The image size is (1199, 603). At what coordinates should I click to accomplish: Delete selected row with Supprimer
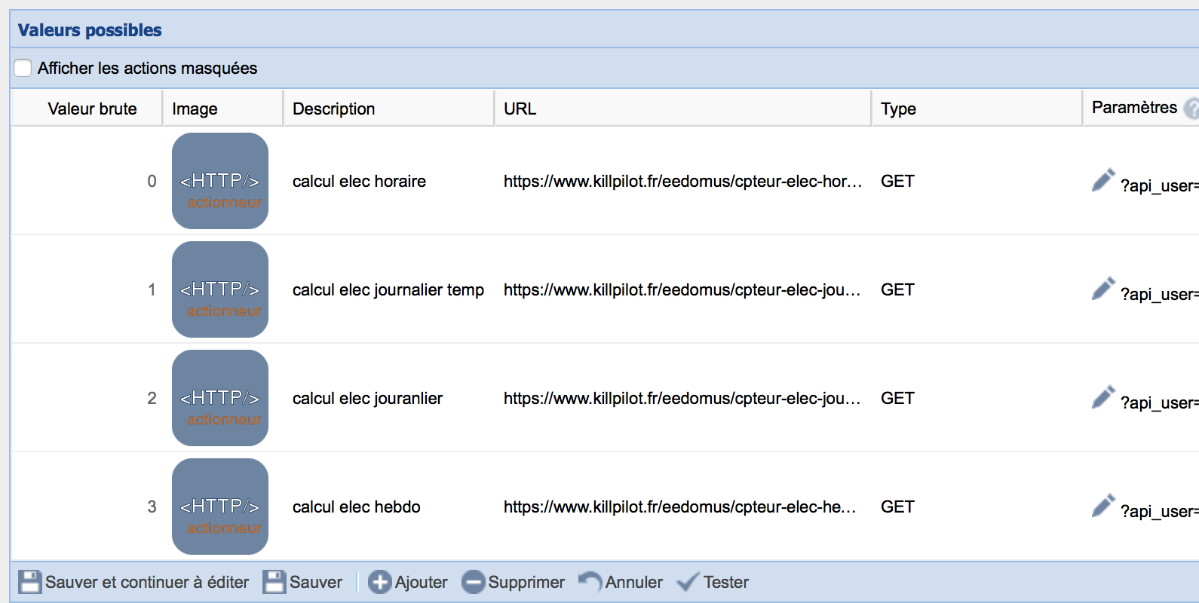513,582
